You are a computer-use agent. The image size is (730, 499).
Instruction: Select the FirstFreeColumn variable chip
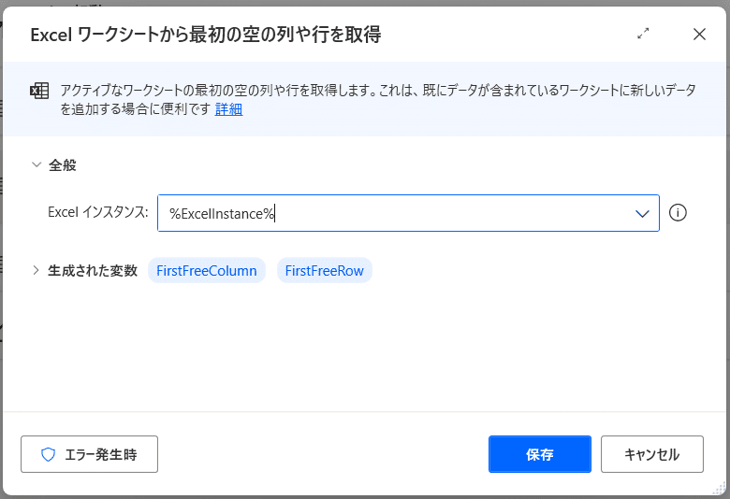tap(207, 270)
